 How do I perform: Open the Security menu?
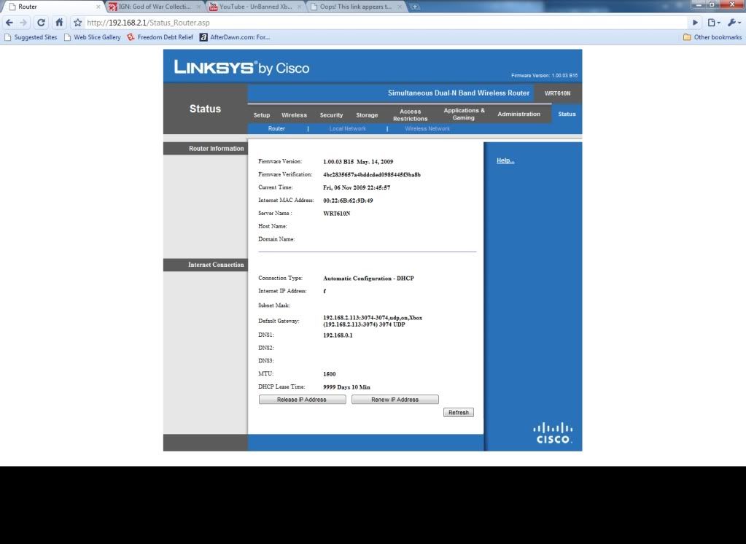click(x=331, y=115)
